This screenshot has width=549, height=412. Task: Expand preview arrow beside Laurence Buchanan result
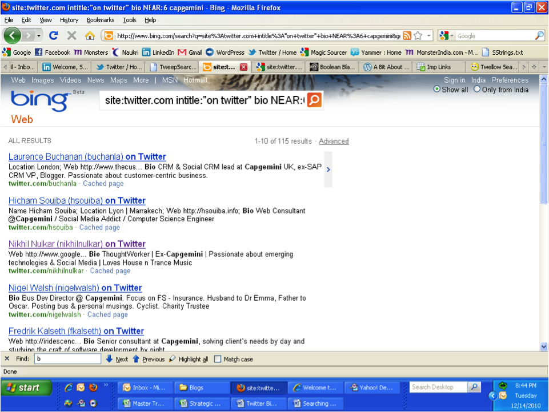point(328,169)
